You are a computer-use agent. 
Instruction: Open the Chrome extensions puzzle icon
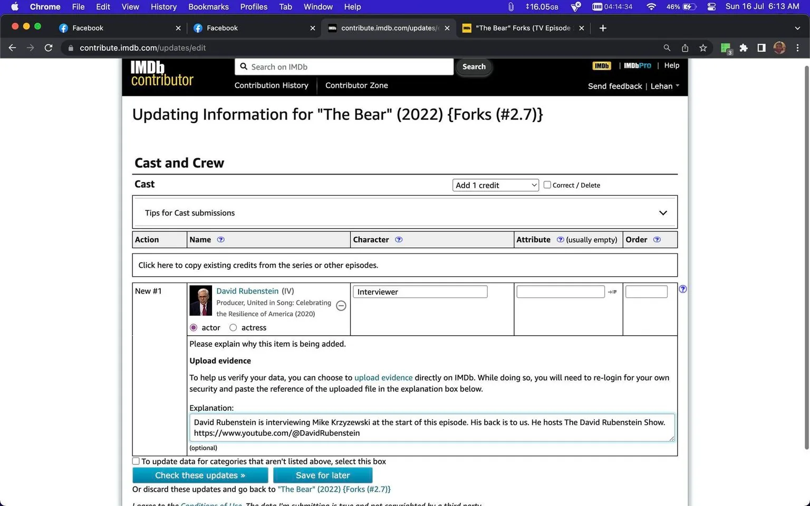[743, 47]
